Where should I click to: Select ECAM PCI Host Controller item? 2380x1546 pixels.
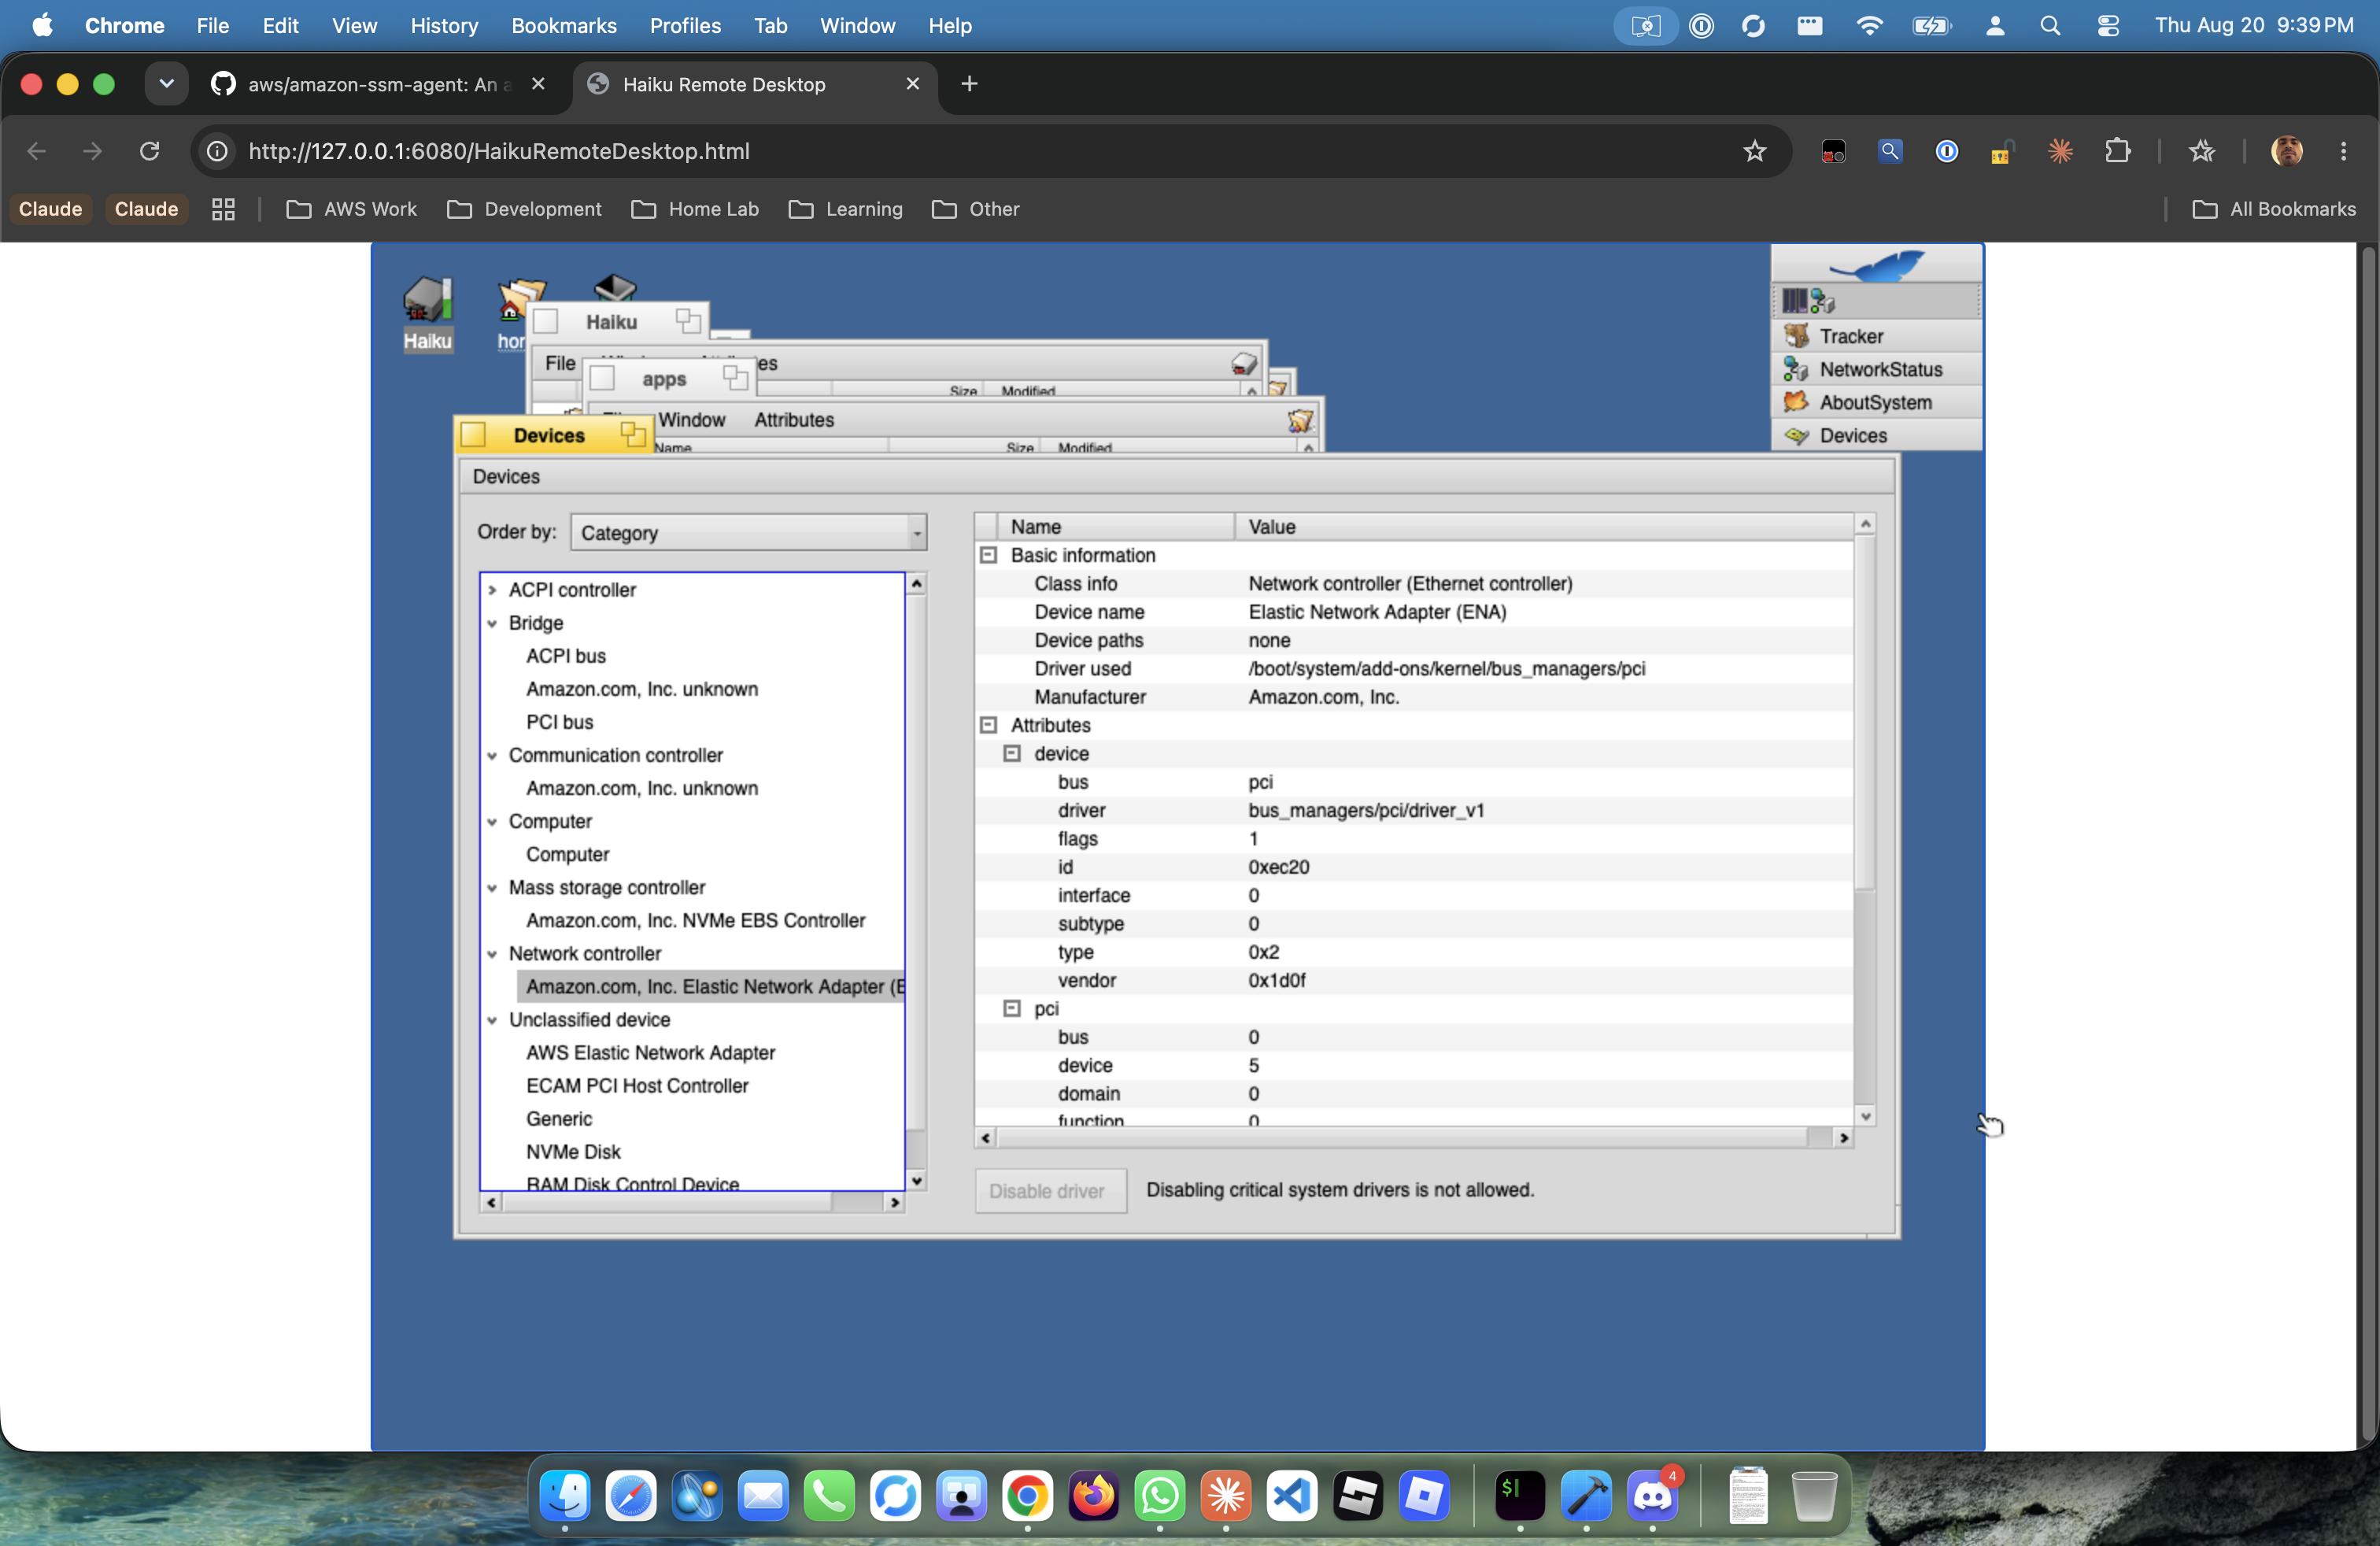pos(637,1085)
